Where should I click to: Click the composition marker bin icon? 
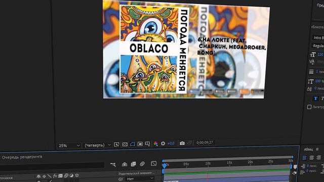click(295, 167)
